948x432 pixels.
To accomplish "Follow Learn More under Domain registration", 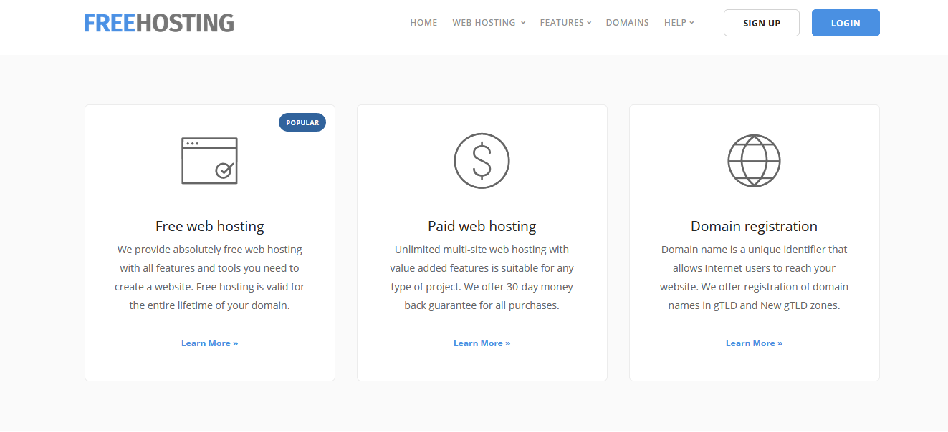I will (x=754, y=343).
